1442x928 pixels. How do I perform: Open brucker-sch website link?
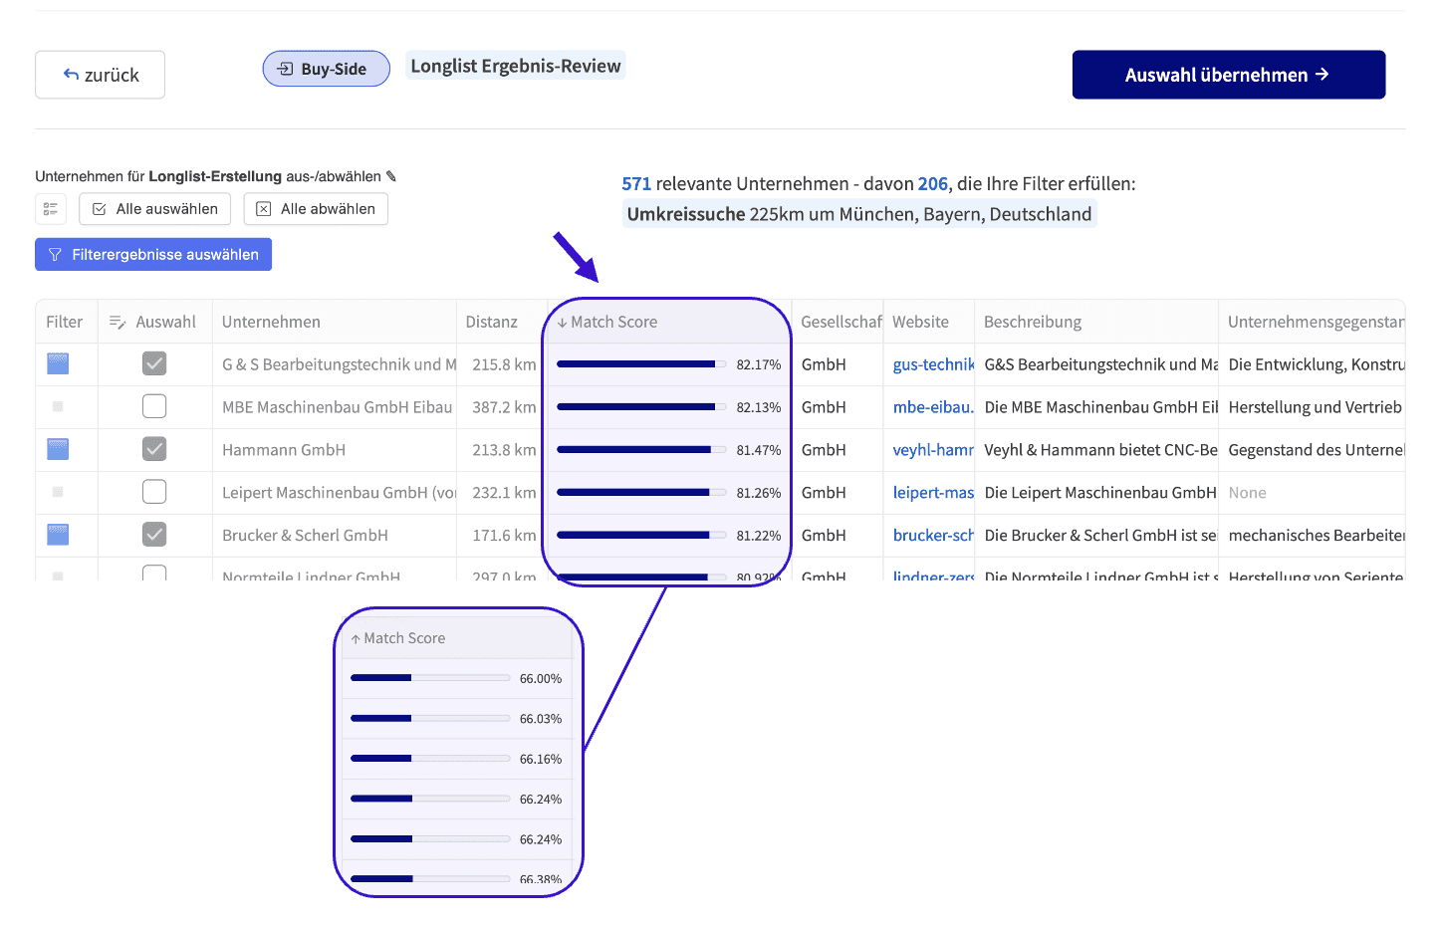point(933,536)
